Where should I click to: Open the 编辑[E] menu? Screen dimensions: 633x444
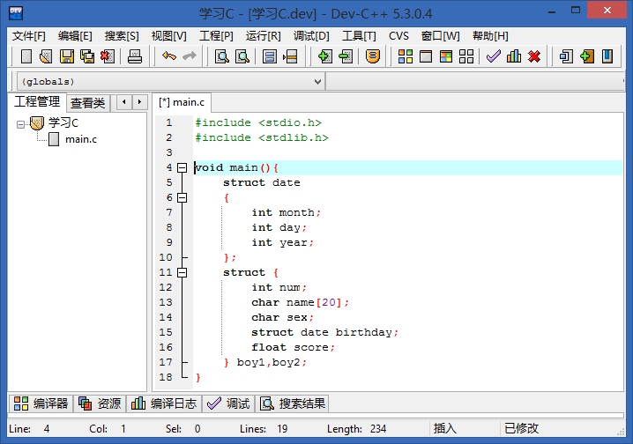tap(75, 36)
